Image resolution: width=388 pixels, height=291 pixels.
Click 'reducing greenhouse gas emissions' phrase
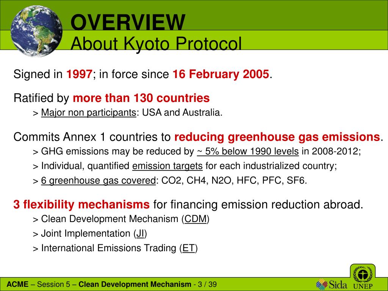point(277,137)
